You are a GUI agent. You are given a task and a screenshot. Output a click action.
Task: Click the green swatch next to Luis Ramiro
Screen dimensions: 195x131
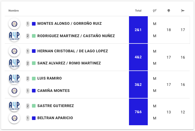[34, 78]
